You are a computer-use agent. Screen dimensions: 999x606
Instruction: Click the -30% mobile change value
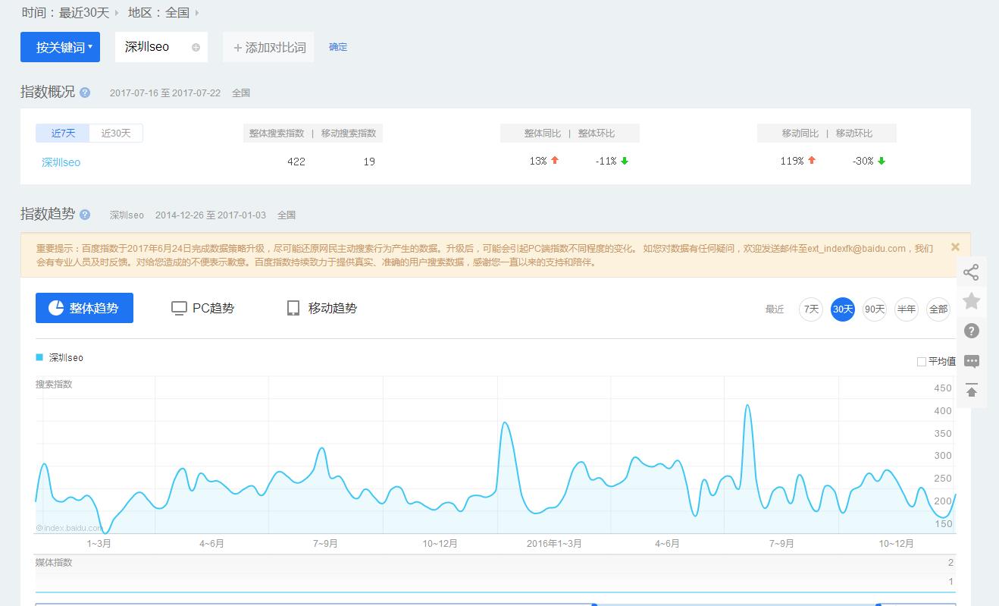point(863,161)
